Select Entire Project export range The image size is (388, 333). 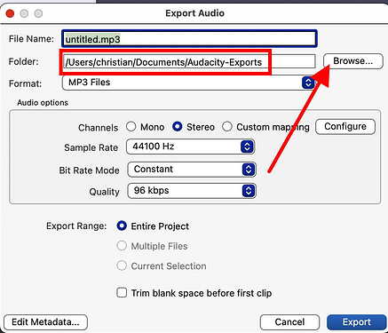[122, 226]
